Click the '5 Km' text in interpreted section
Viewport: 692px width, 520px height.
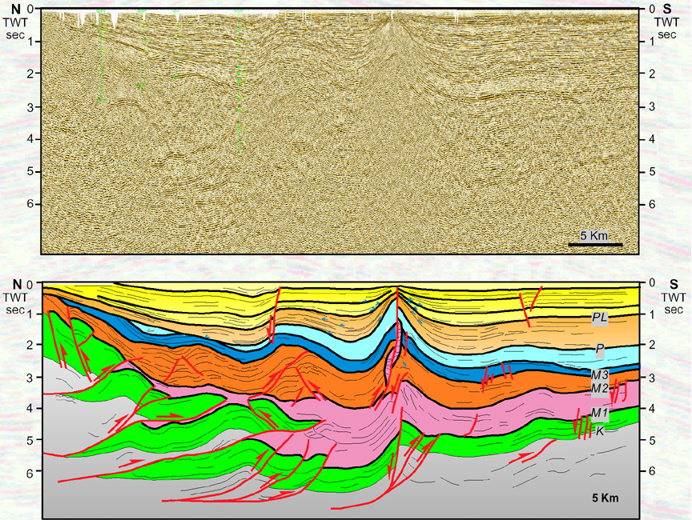point(605,498)
